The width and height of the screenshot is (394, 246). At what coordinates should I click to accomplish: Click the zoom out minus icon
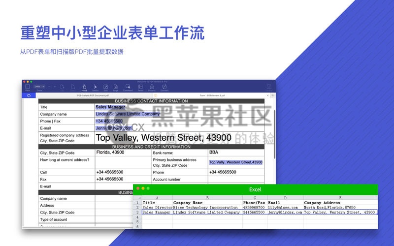click(x=49, y=87)
